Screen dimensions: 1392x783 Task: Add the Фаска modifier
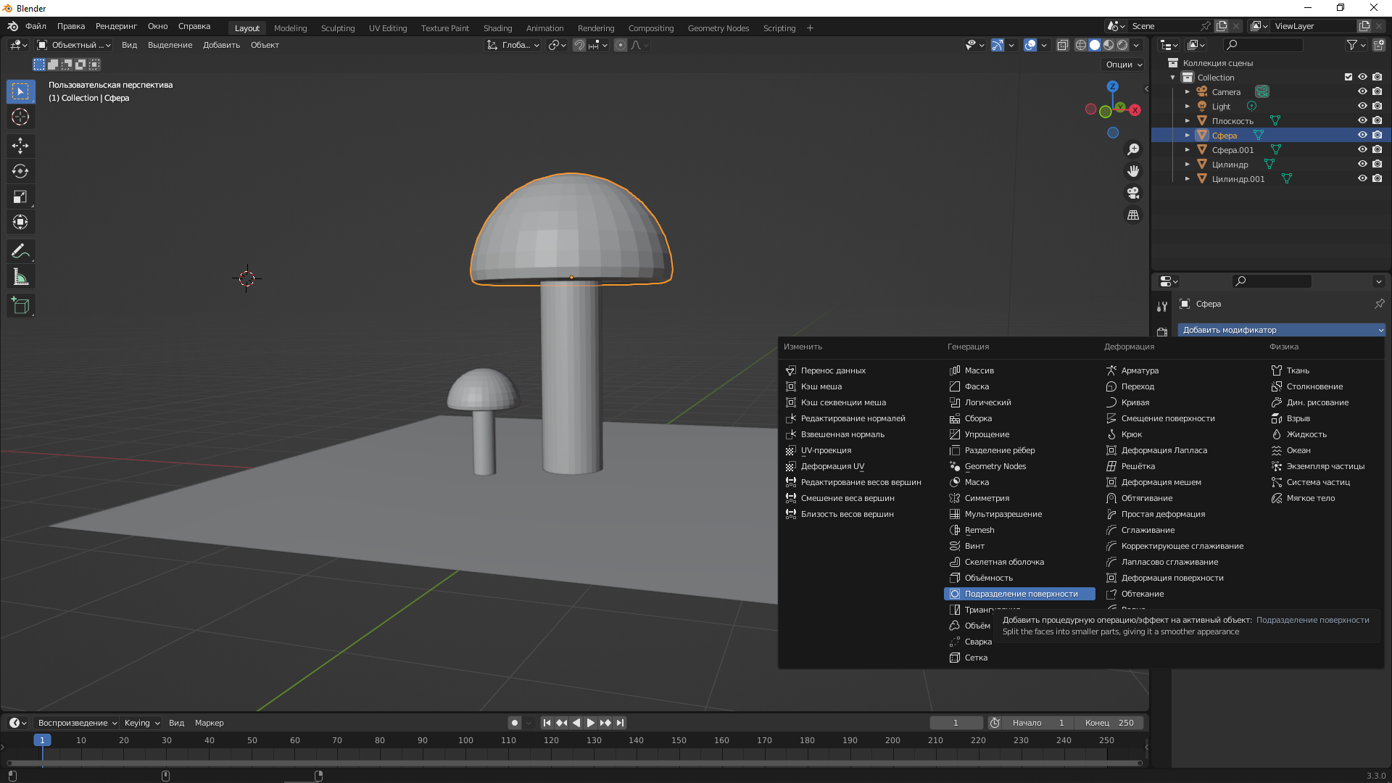pyautogui.click(x=977, y=386)
